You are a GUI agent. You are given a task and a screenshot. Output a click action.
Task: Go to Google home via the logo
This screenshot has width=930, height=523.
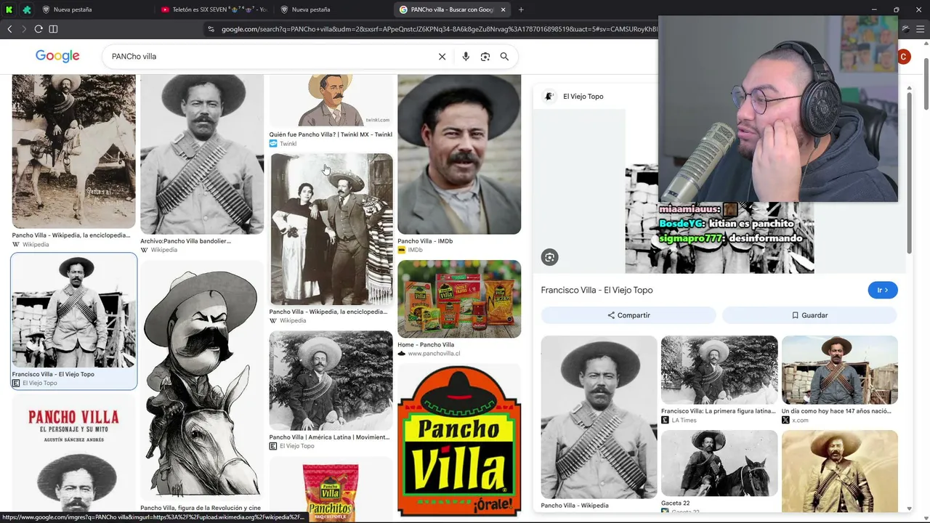57,57
